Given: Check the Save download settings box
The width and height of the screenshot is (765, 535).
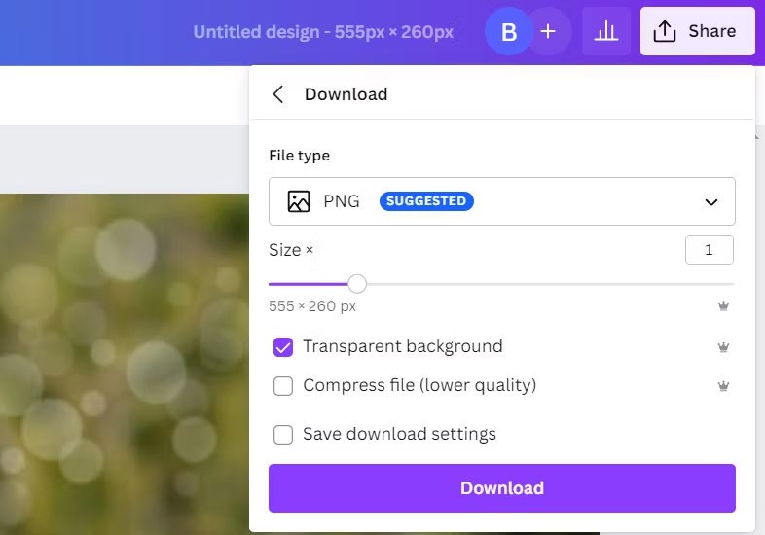Looking at the screenshot, I should (283, 435).
